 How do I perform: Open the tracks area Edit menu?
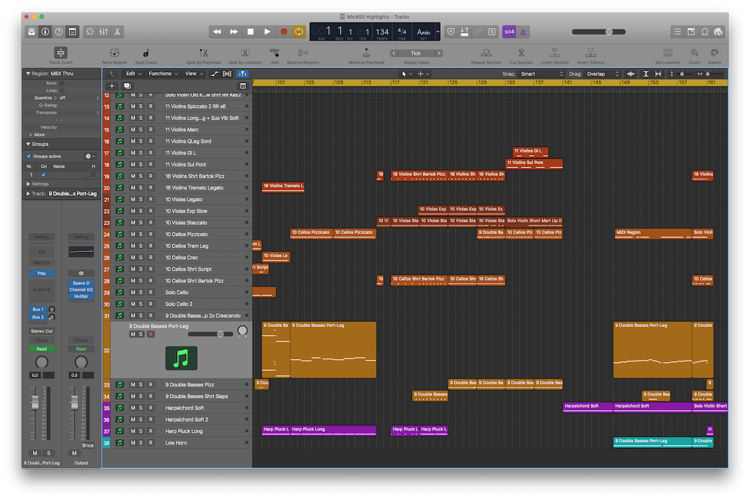pos(133,73)
